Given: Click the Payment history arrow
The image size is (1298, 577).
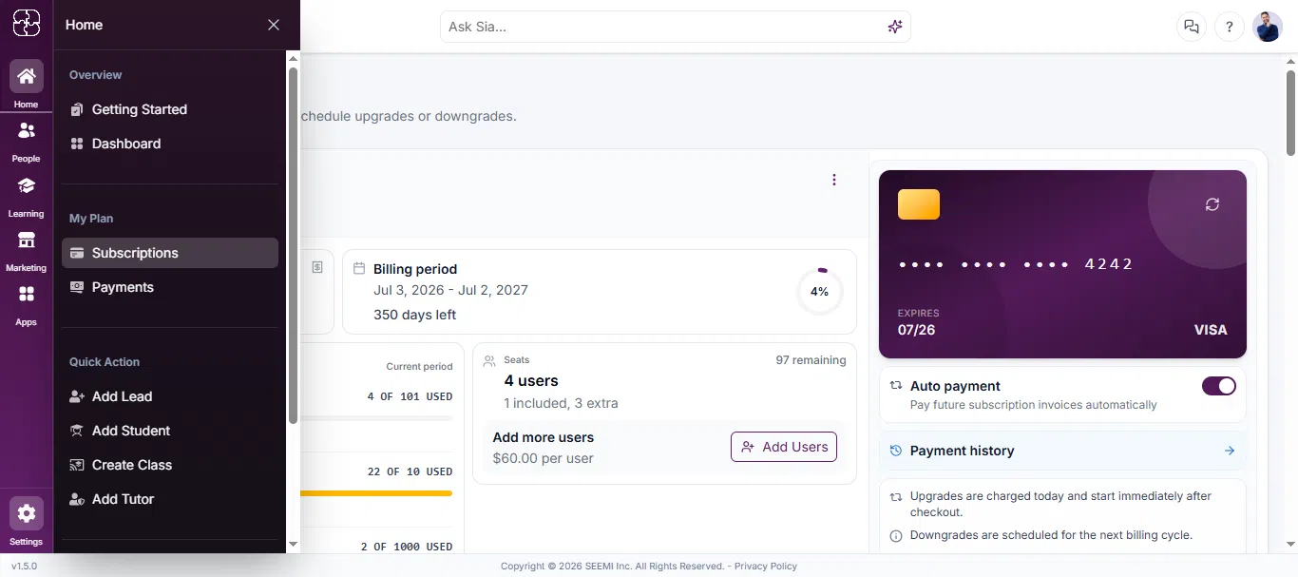Looking at the screenshot, I should pyautogui.click(x=1230, y=451).
